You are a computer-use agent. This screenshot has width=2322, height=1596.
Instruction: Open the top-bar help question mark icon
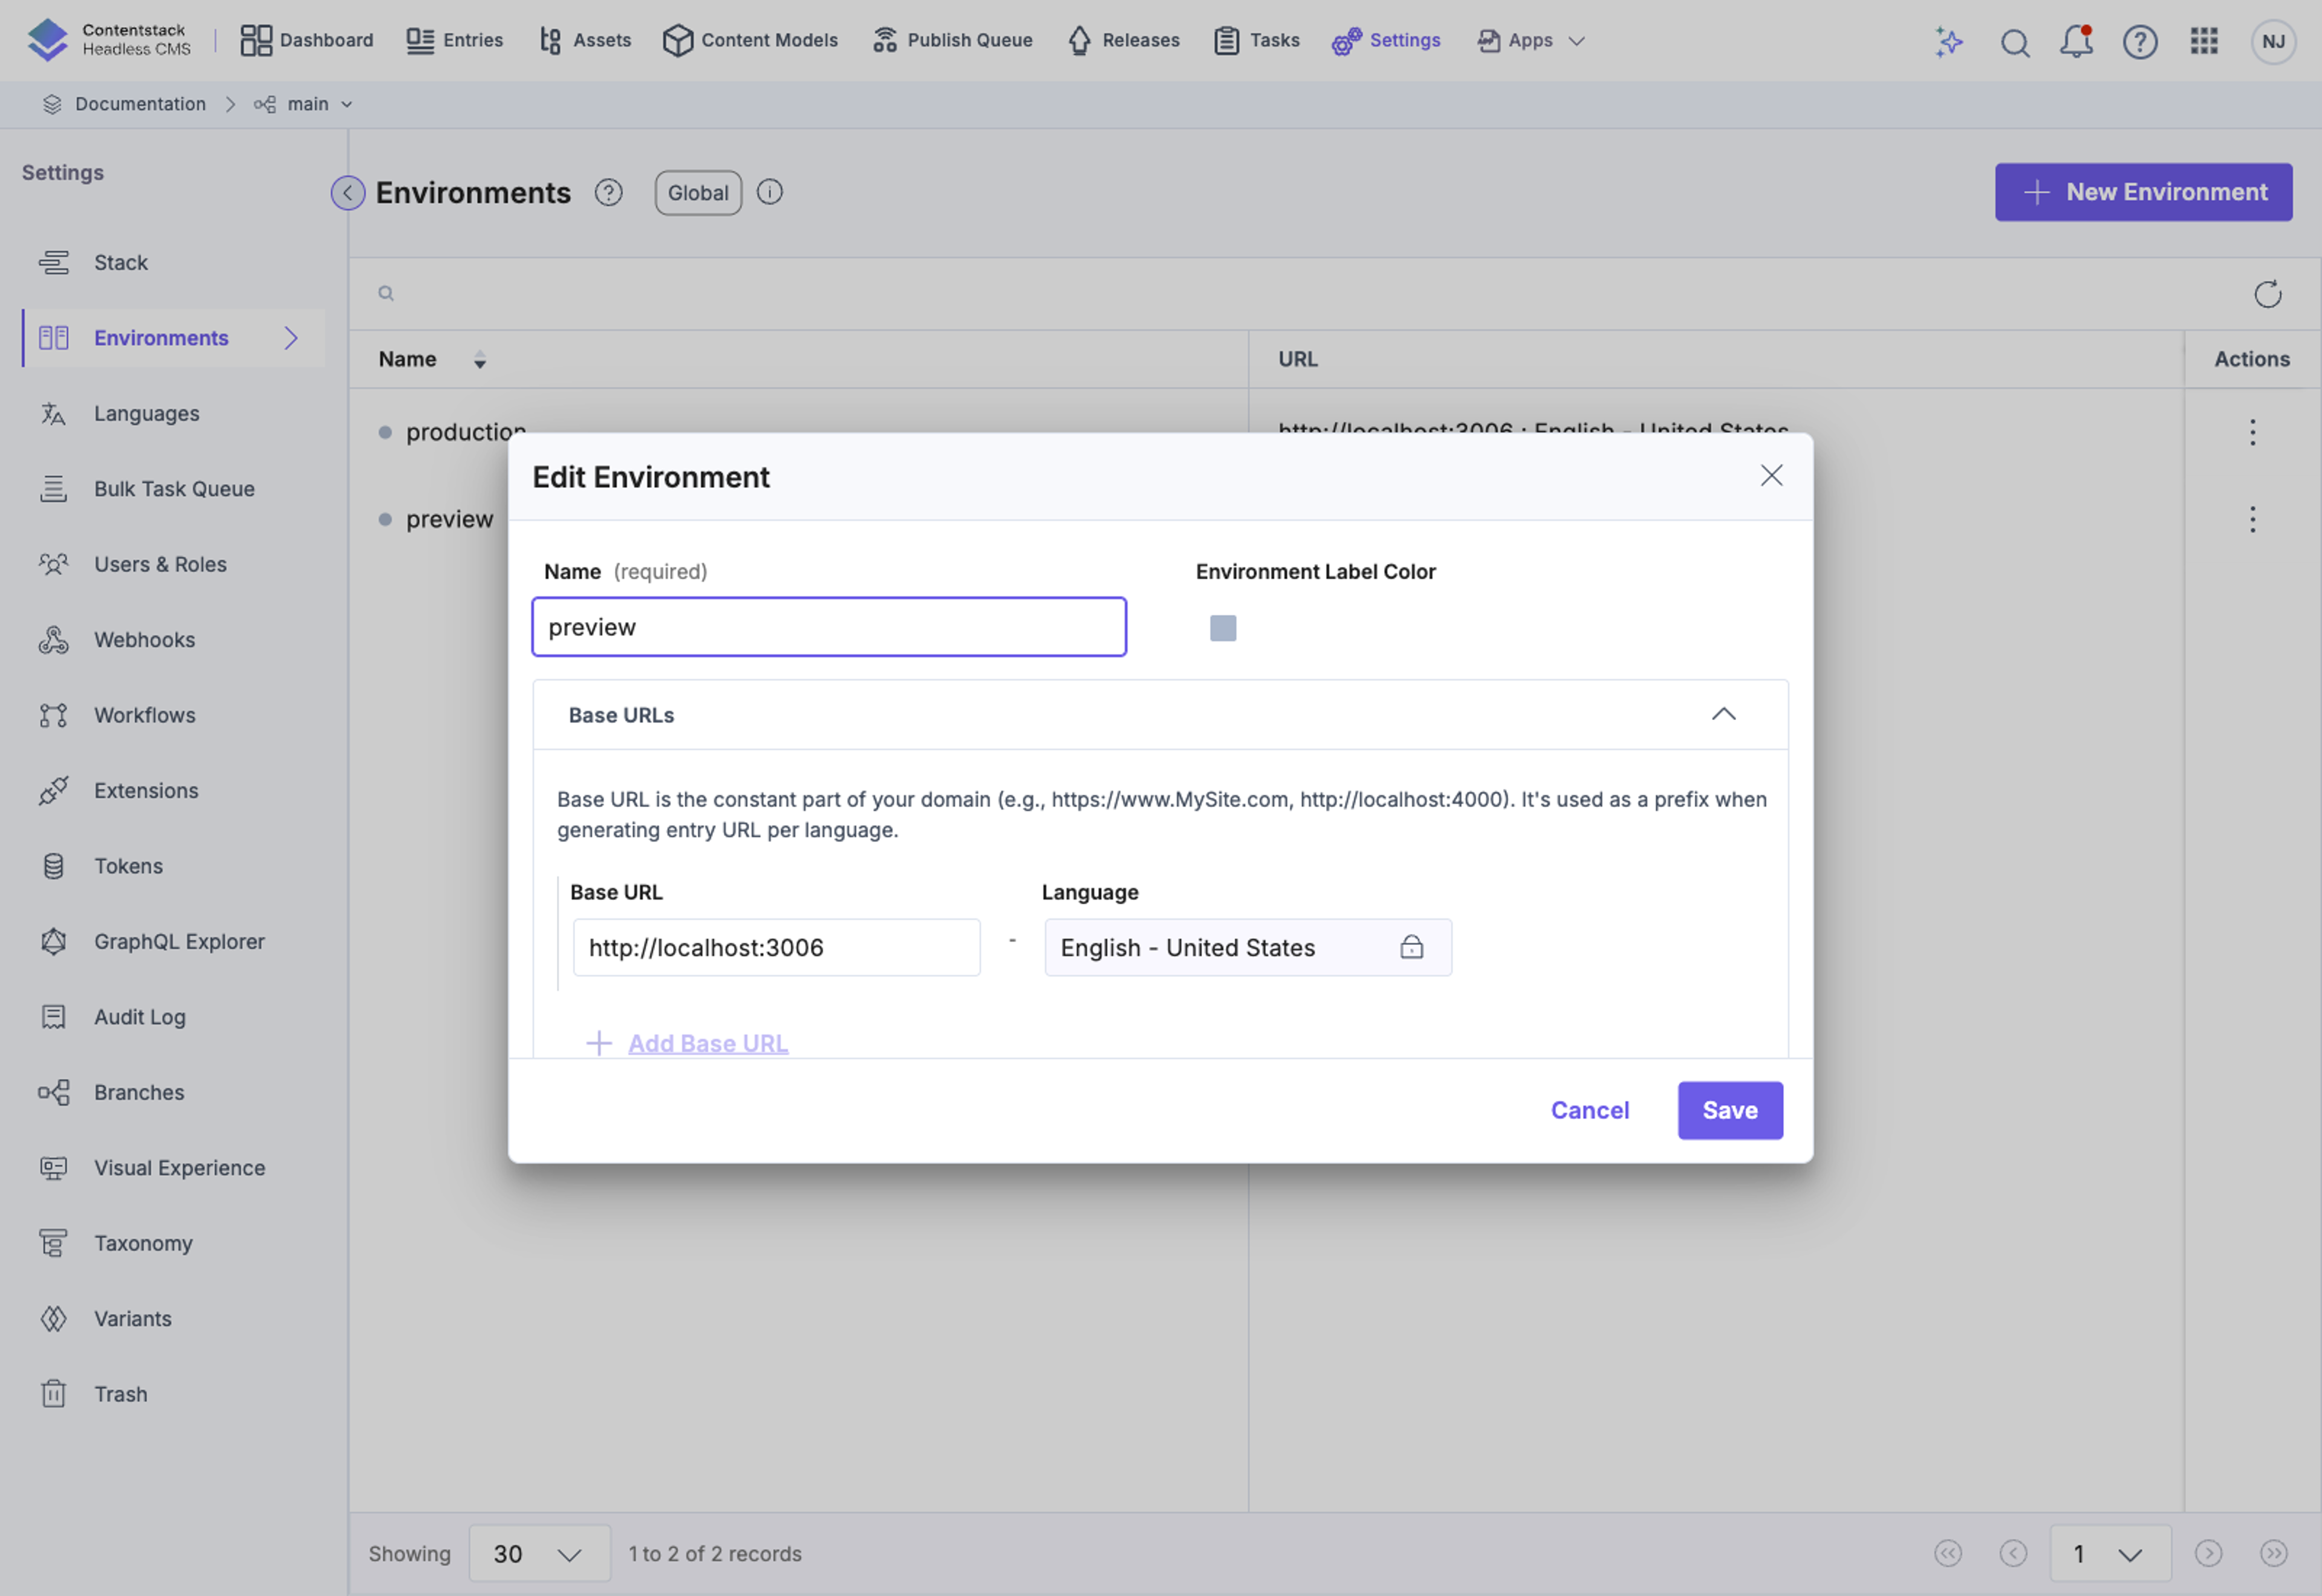(x=2139, y=42)
